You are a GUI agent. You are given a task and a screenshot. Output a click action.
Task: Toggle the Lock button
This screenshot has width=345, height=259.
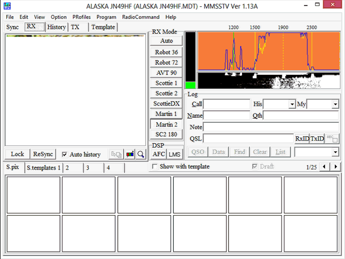tap(17, 154)
